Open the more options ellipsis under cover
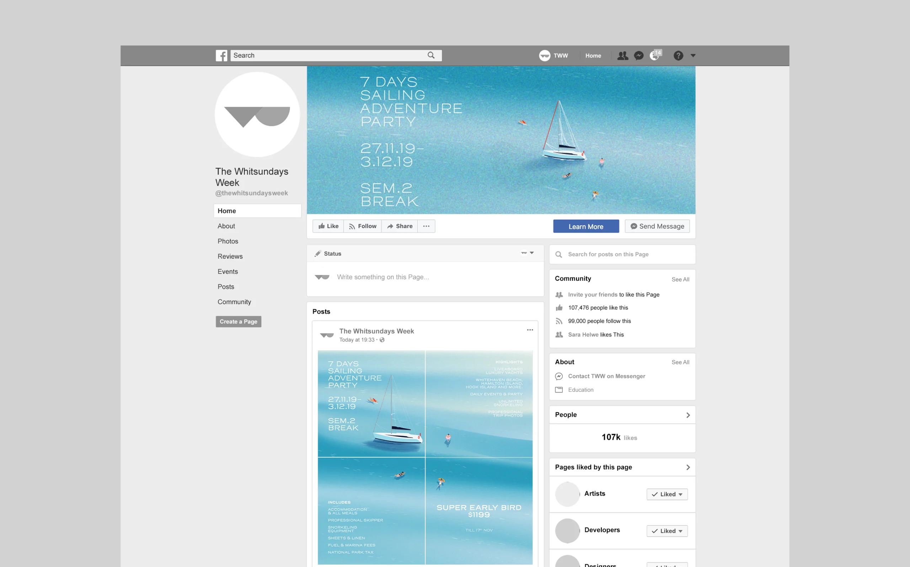The height and width of the screenshot is (567, 910). (426, 226)
